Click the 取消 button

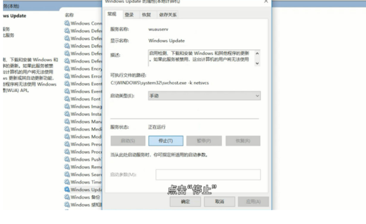pos(220,202)
